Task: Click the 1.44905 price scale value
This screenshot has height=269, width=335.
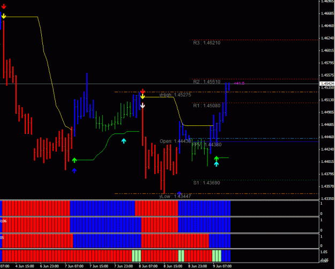Action: 327,112
